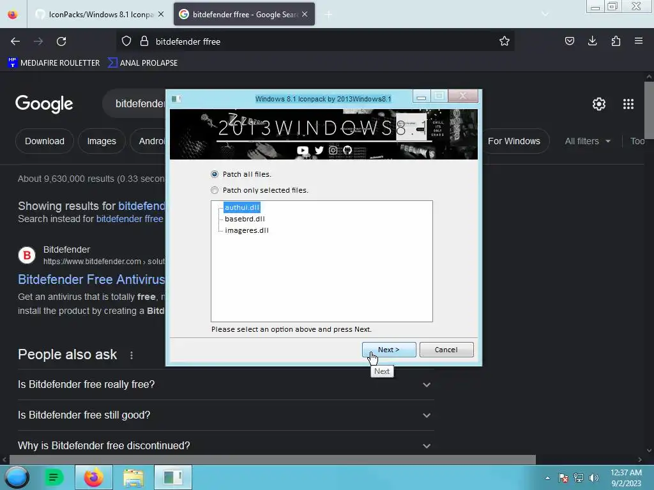
Task: Select basebrd.dll in the file list
Action: pyautogui.click(x=245, y=219)
